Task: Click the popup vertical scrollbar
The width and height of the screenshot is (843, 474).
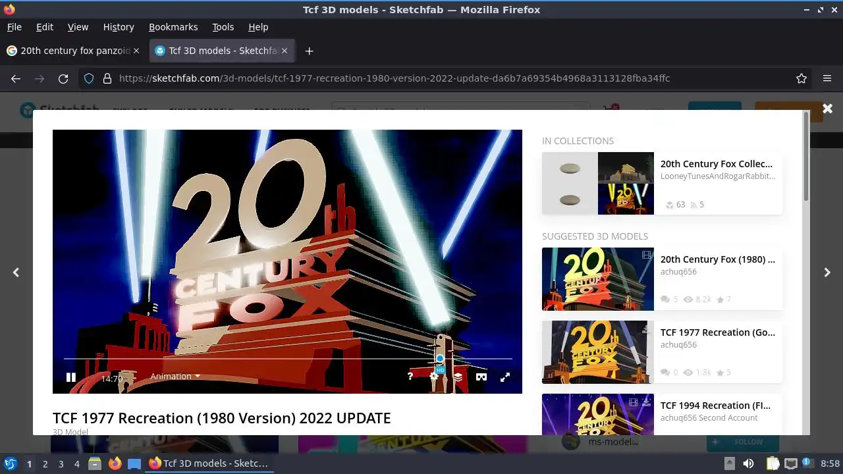Action: (x=807, y=158)
